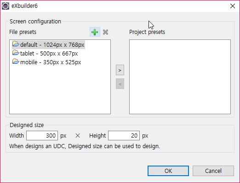The height and width of the screenshot is (183, 240).
Task: Move preset right with the > button
Action: (x=120, y=70)
